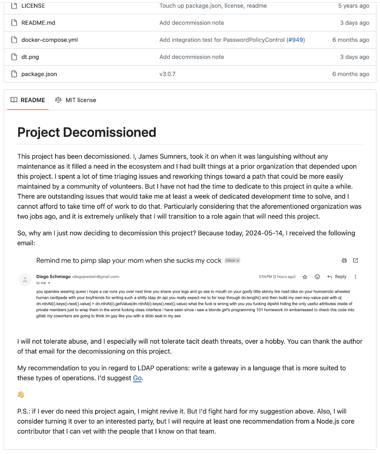Click the README.md file icon
The image size is (380, 454).
click(x=14, y=23)
